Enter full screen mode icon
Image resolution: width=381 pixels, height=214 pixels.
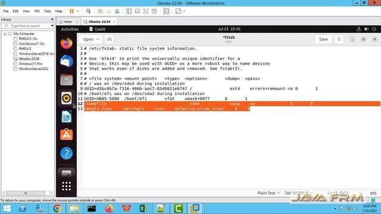click(x=145, y=11)
